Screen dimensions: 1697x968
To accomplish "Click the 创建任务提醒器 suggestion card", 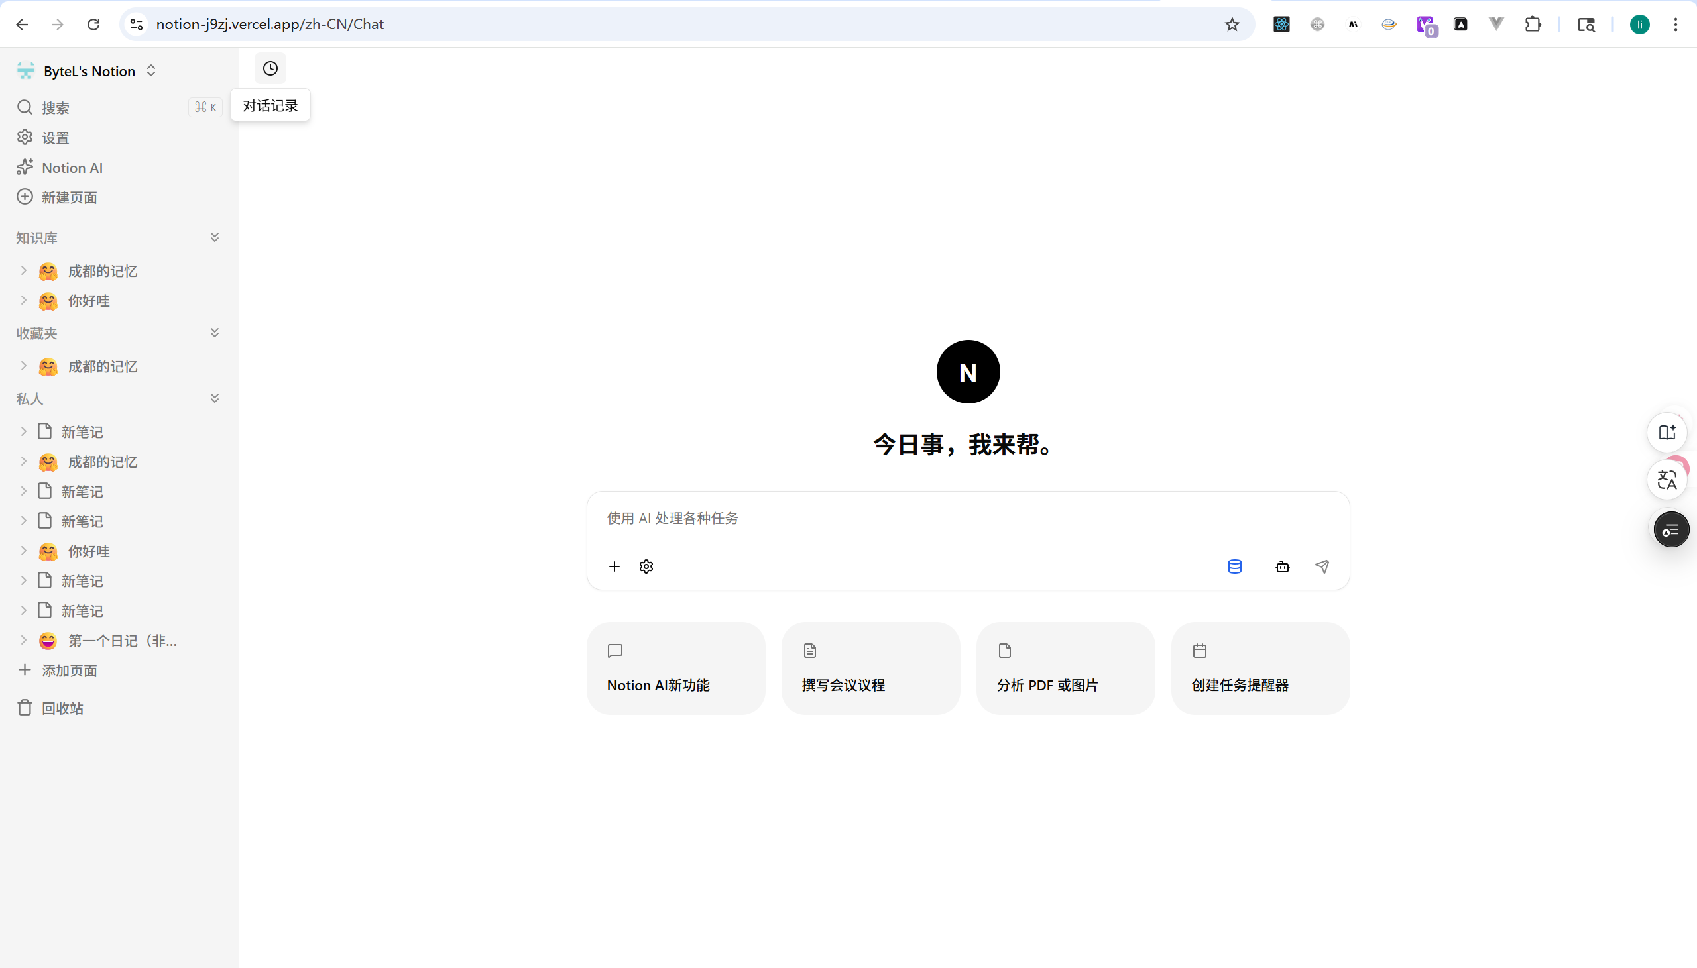I will [x=1260, y=667].
